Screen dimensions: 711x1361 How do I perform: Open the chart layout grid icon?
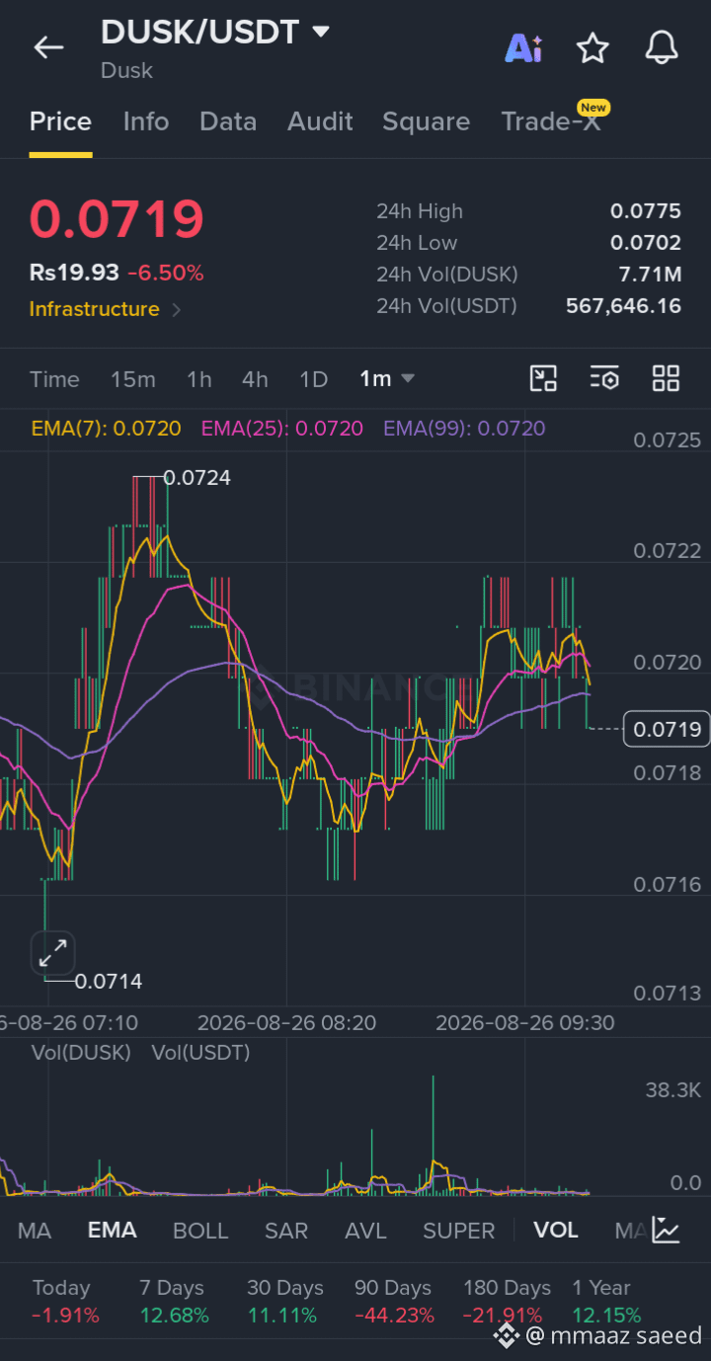[667, 378]
